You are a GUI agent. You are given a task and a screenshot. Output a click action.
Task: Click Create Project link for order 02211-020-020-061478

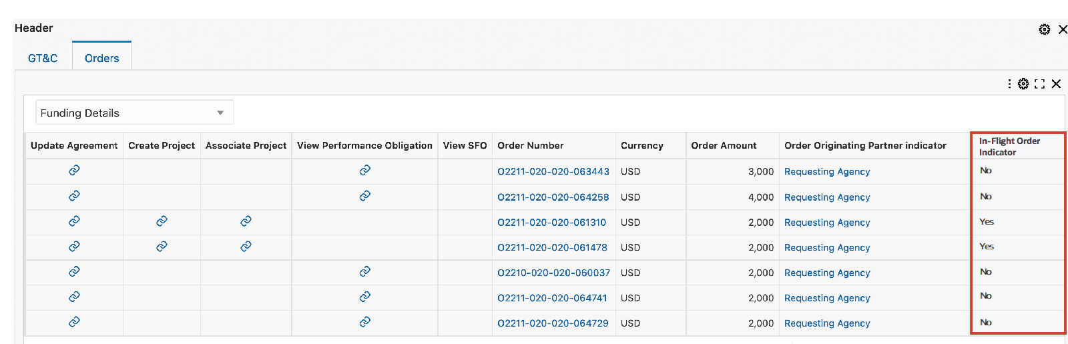(x=162, y=246)
